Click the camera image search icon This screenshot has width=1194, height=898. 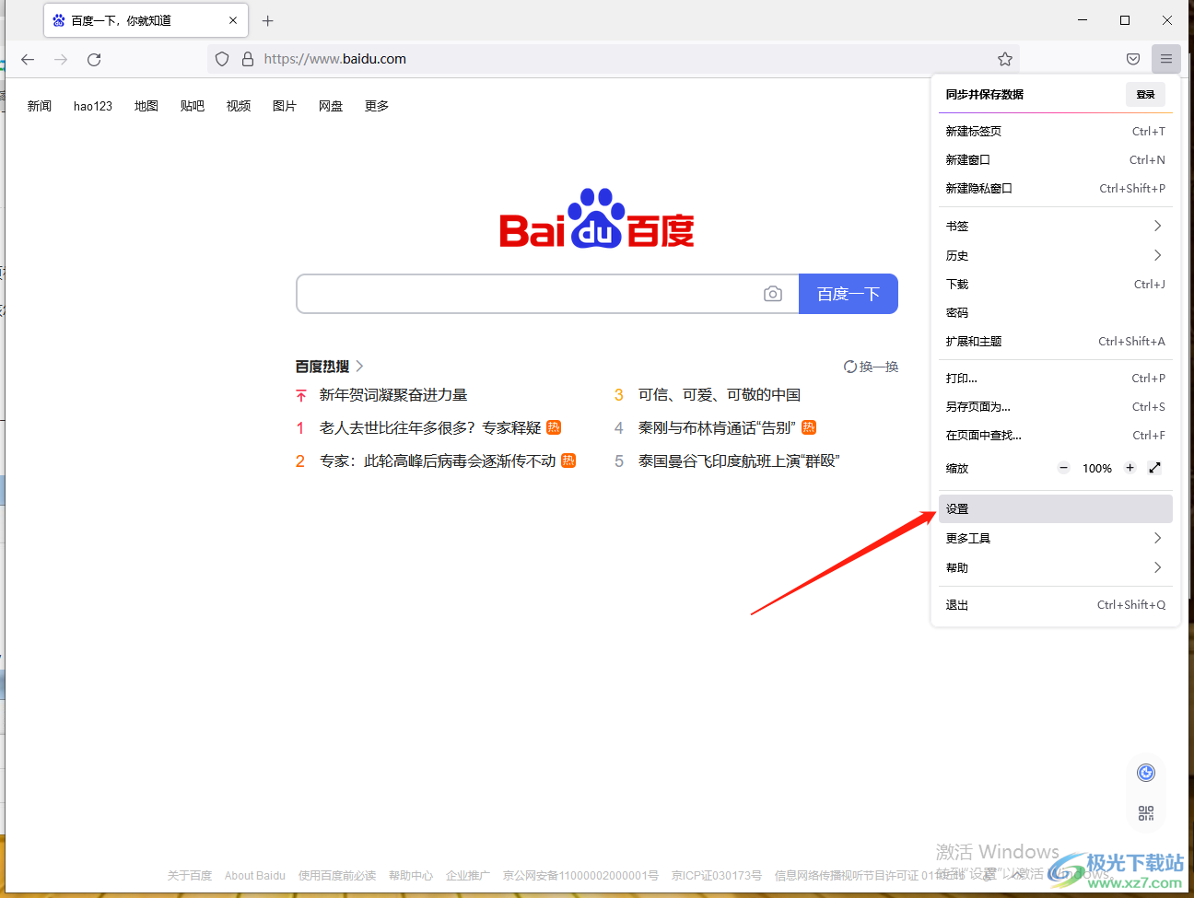pyautogui.click(x=773, y=294)
